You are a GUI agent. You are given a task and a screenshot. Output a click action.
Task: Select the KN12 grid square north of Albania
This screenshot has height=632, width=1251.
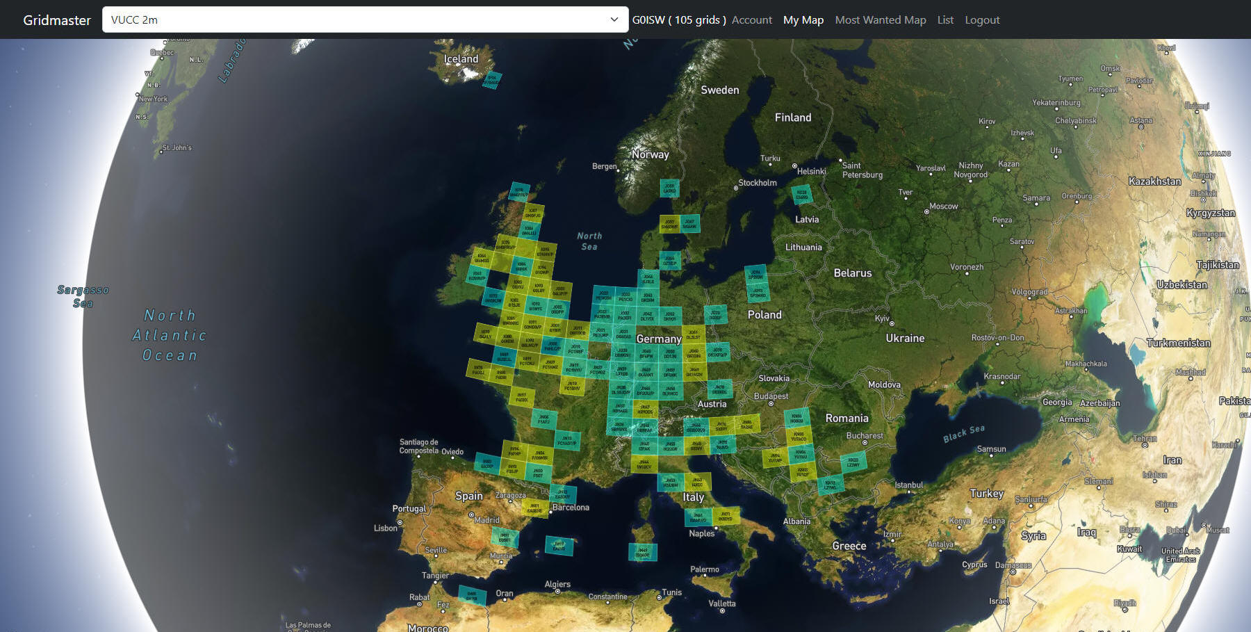point(831,484)
